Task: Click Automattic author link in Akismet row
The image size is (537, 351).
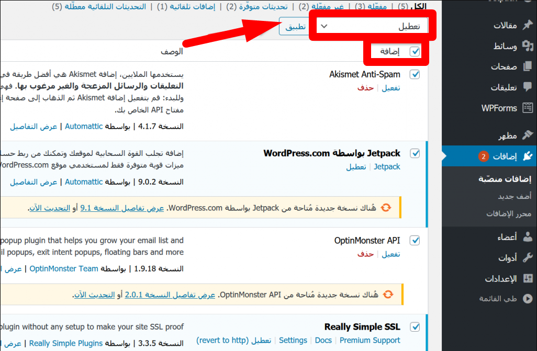Action: point(84,127)
